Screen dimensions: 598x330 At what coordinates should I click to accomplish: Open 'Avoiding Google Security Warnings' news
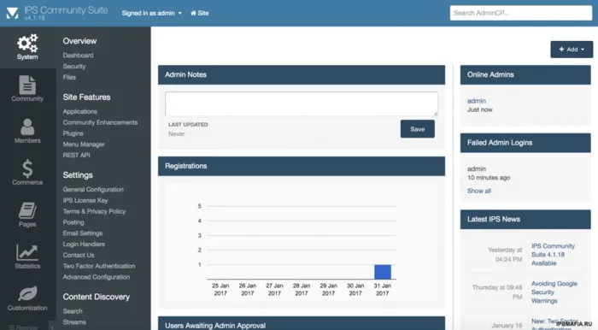(x=554, y=292)
